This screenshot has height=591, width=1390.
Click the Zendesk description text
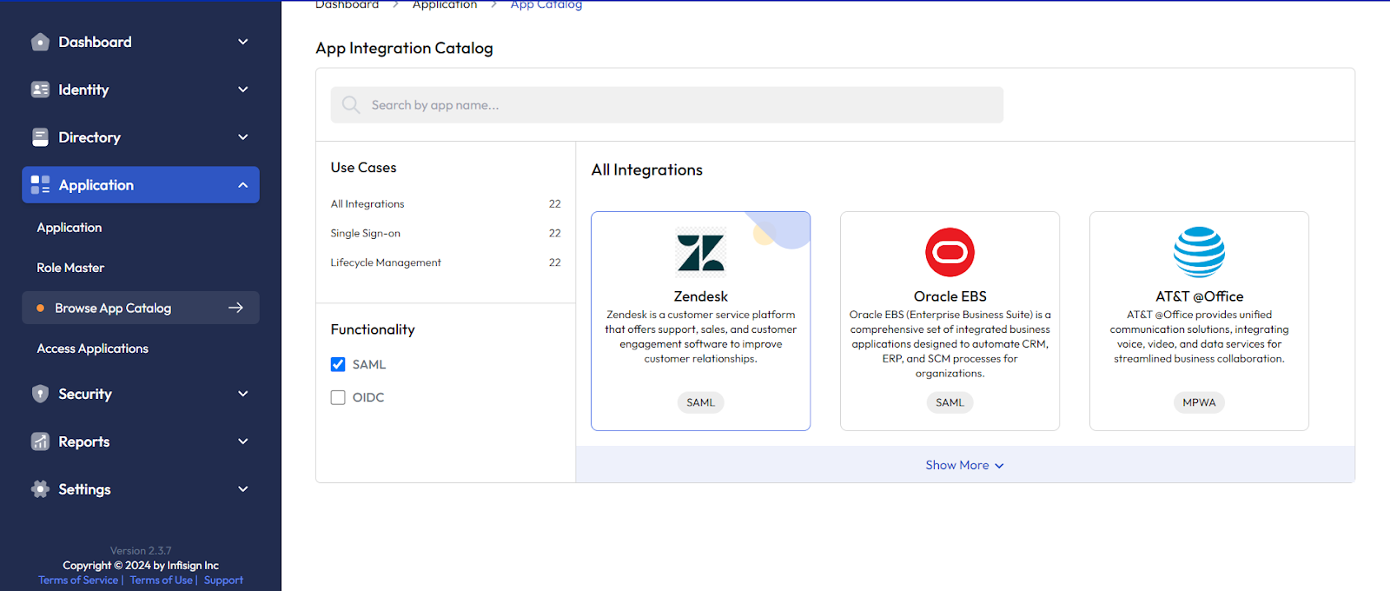[701, 336]
